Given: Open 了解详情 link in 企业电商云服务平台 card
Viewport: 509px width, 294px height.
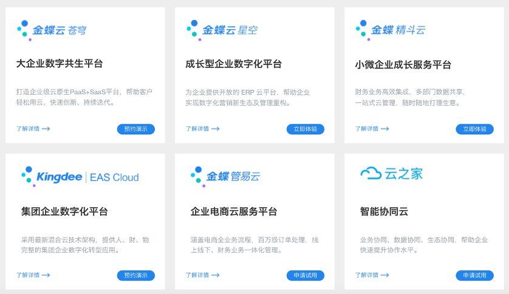Looking at the screenshot, I should (x=202, y=275).
